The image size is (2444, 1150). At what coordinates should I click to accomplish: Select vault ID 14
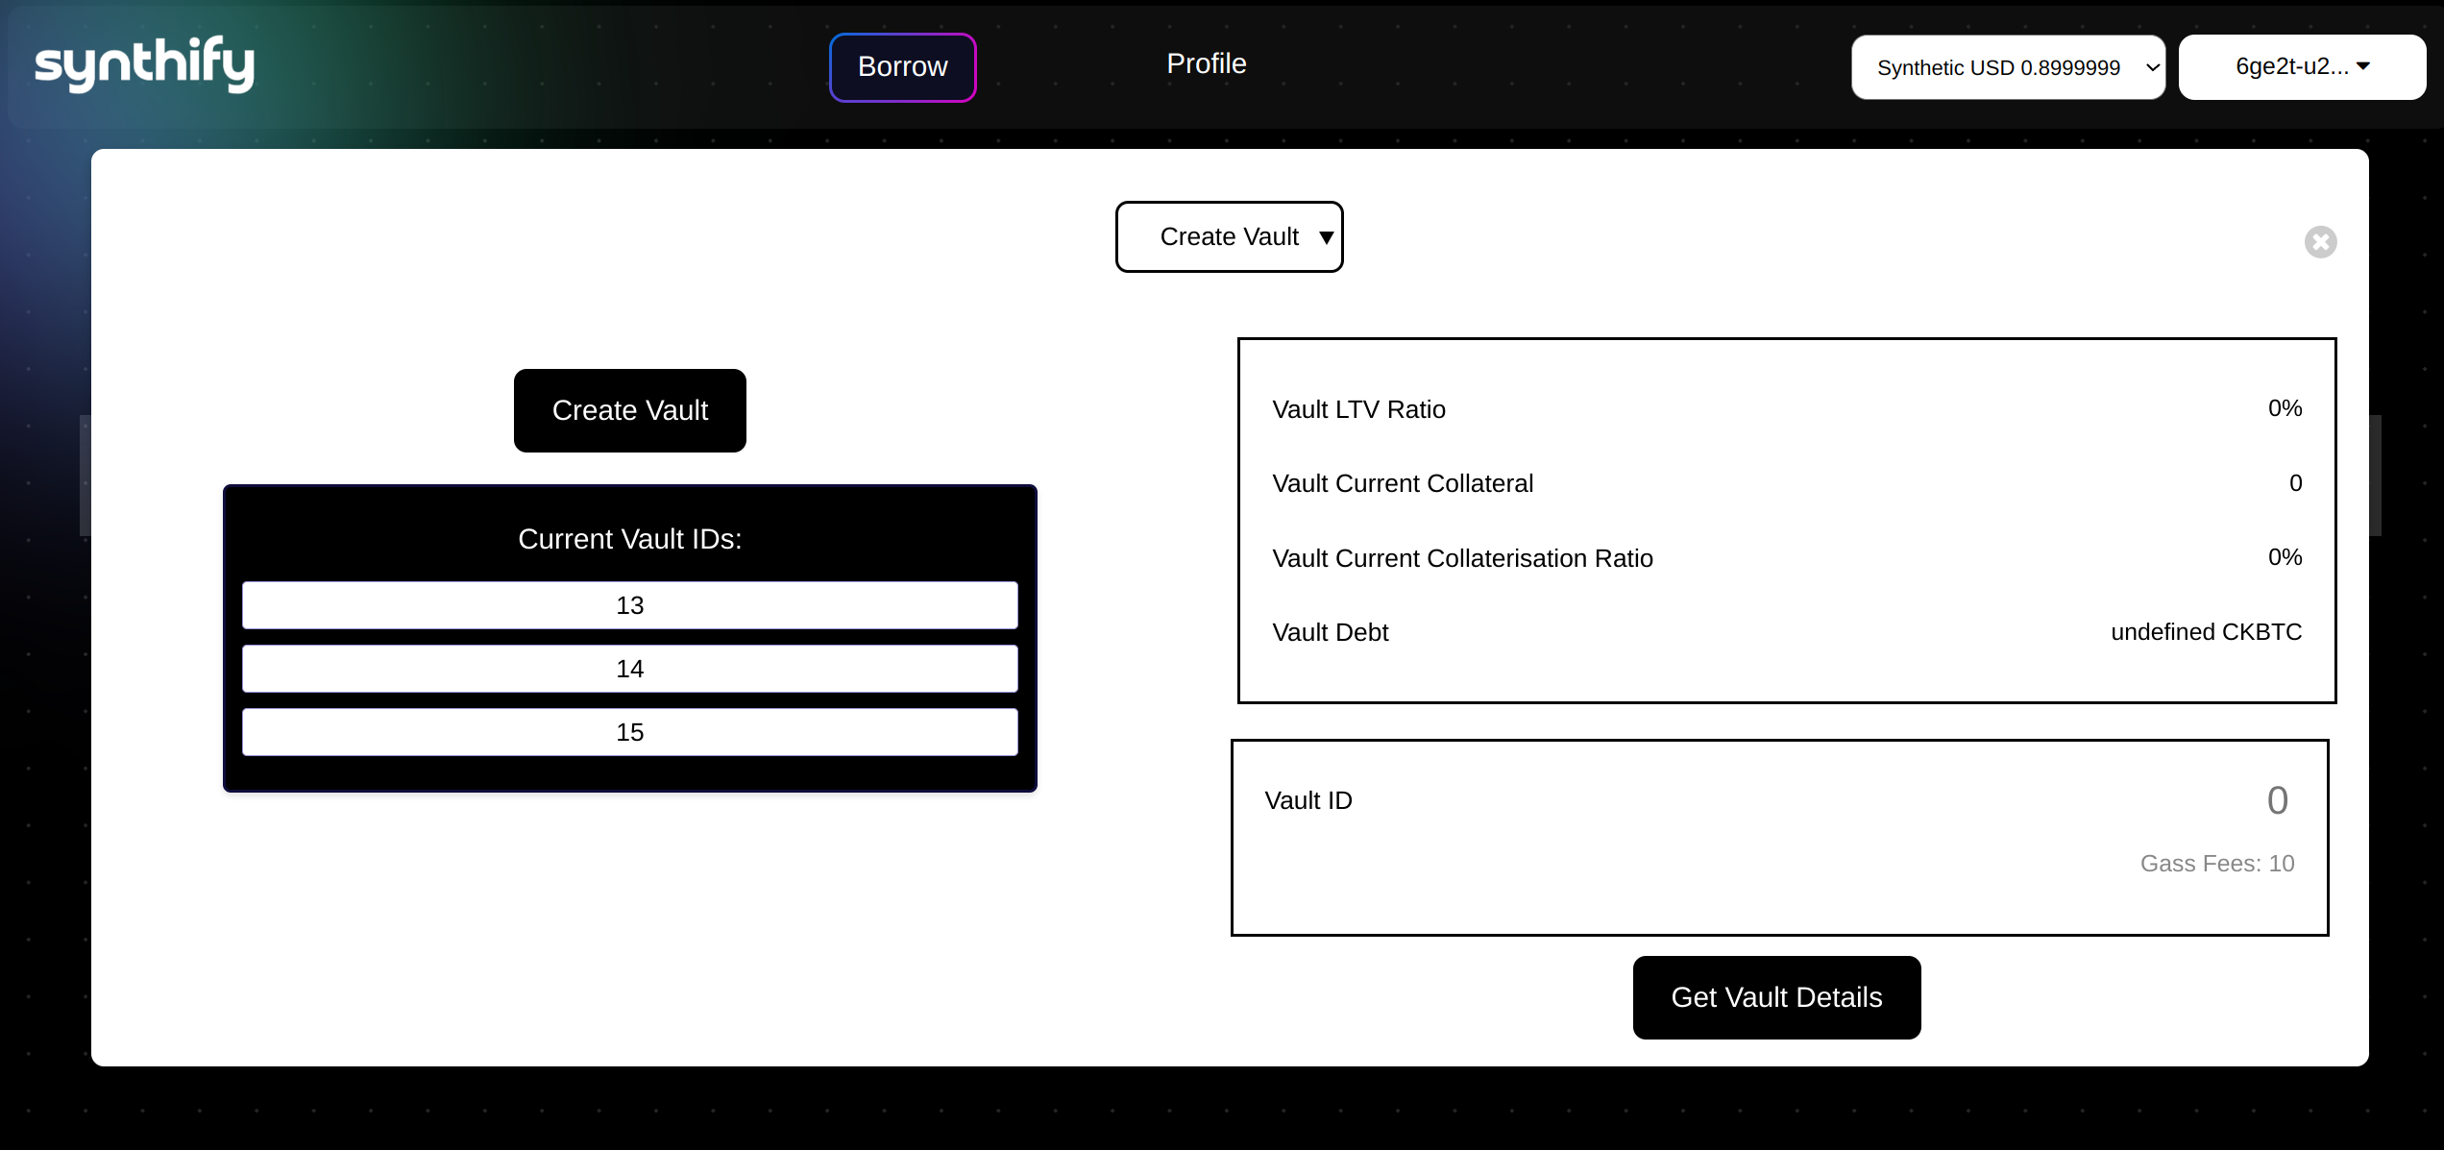pos(629,669)
